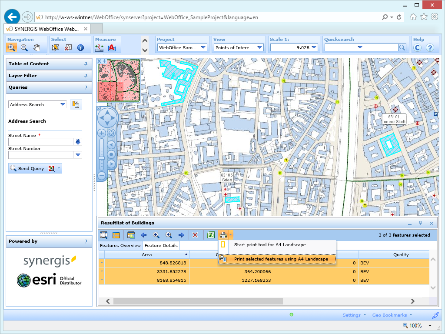This screenshot has width=445, height=334.
Task: Click the red X remove results icon
Action: pos(195,235)
